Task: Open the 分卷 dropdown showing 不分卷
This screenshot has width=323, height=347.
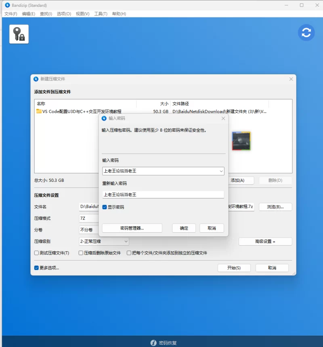Action: point(89,230)
